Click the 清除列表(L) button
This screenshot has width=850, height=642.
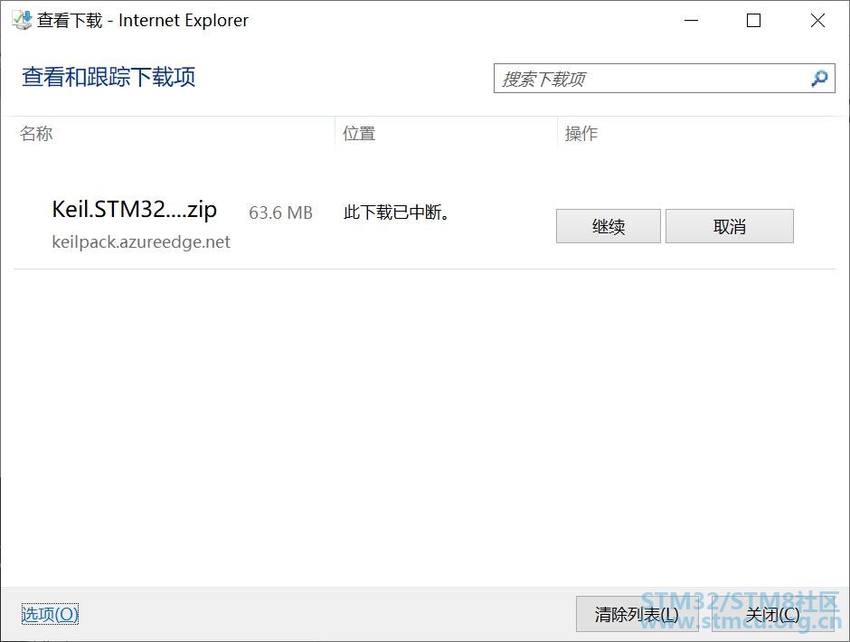tap(637, 614)
